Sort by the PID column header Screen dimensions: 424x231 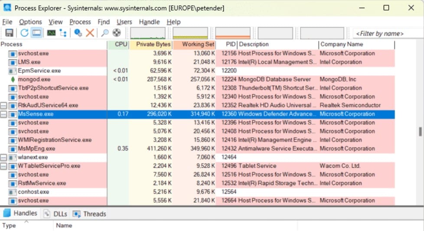coord(227,44)
